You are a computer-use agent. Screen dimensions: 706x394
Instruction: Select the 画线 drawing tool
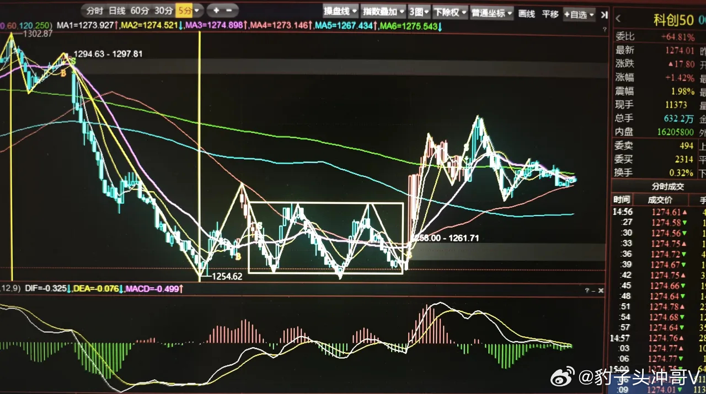pyautogui.click(x=527, y=12)
